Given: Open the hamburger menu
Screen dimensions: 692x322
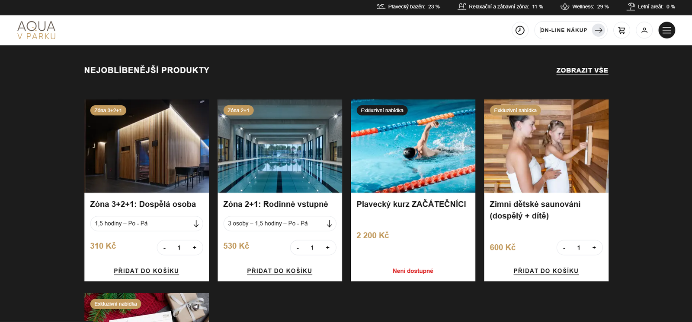Looking at the screenshot, I should click(x=666, y=30).
